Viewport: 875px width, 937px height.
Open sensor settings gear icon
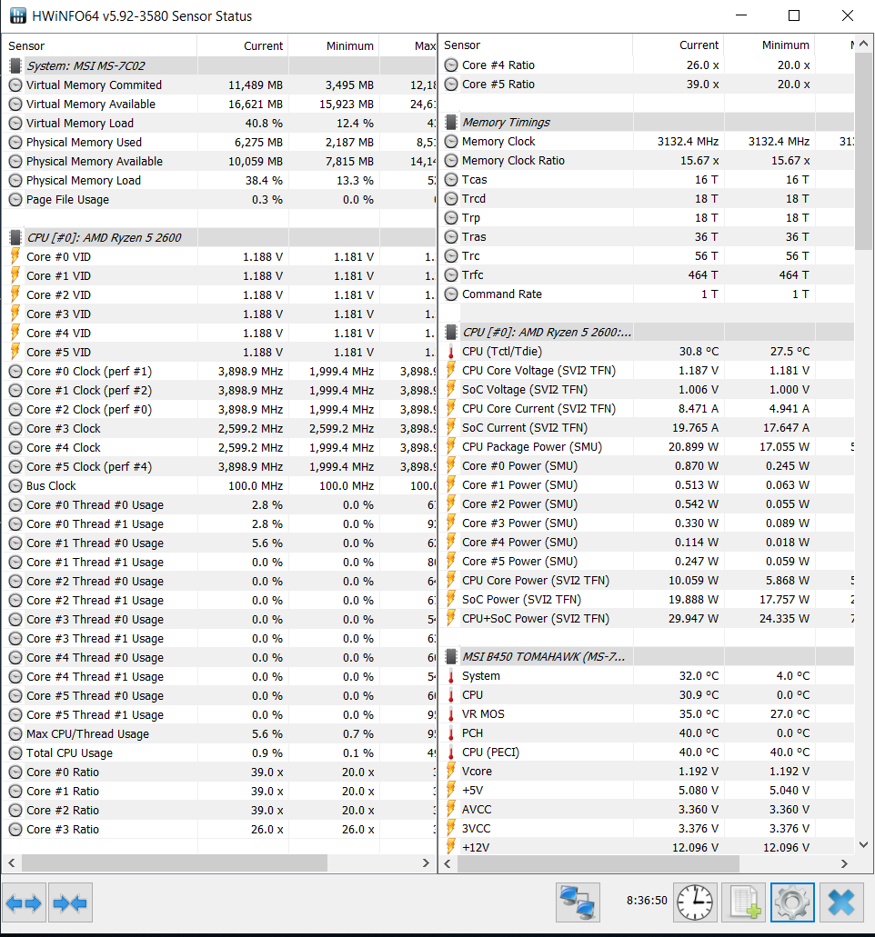[792, 902]
